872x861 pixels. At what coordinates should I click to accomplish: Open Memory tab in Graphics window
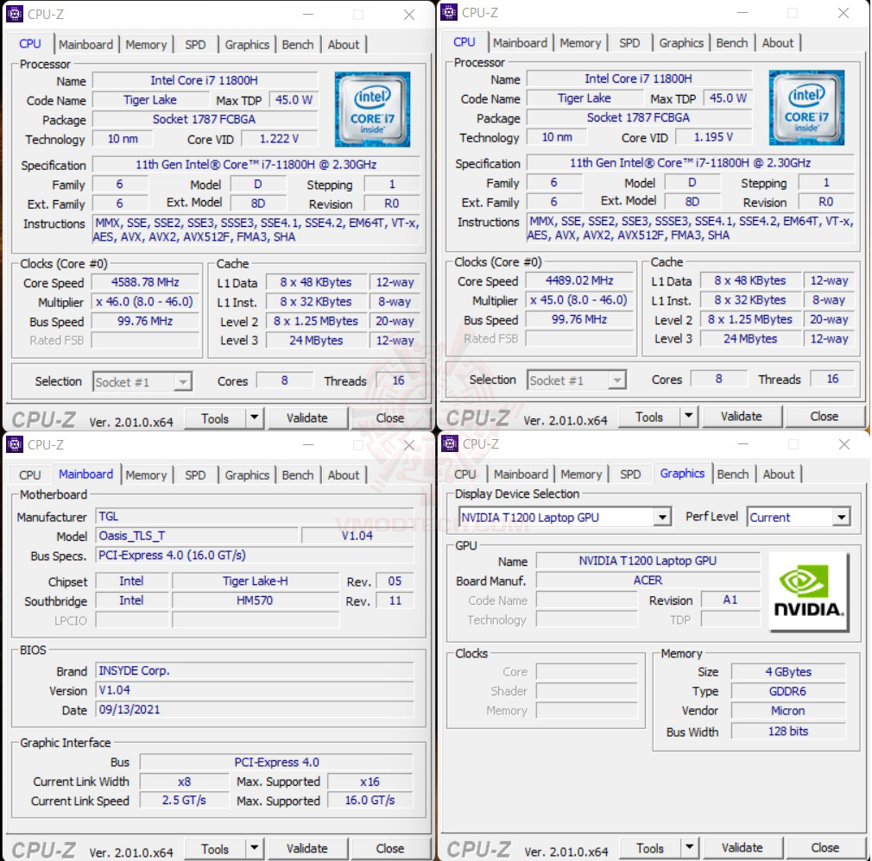point(581,474)
